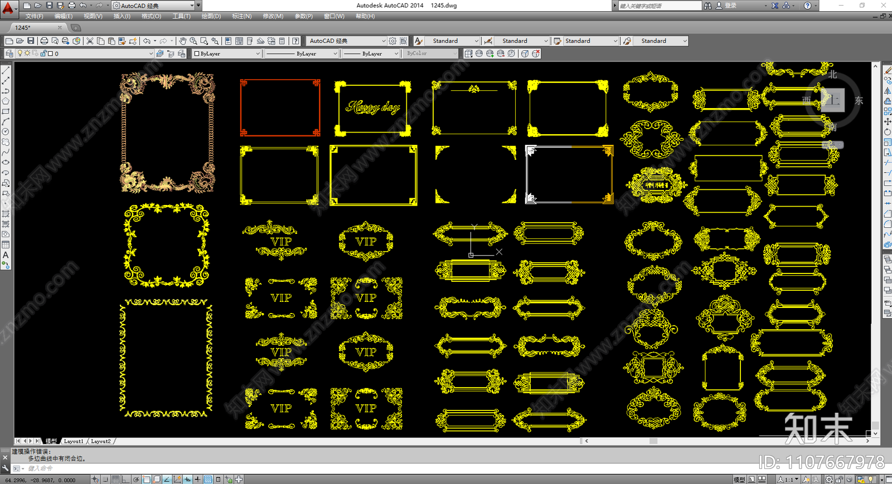The image size is (892, 484).
Task: Click the 模型 button in status bar
Action: pos(739,480)
